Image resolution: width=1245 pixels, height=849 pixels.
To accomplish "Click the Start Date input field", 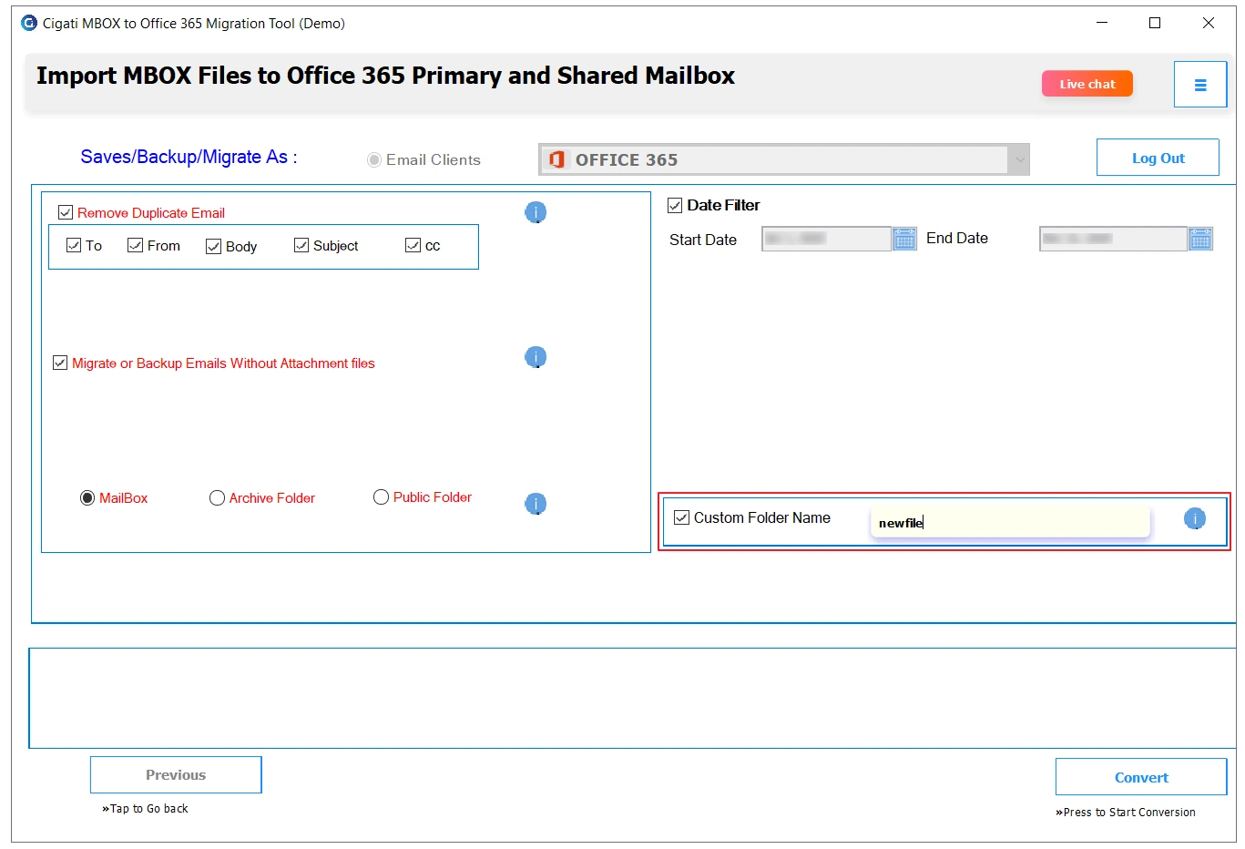I will point(826,239).
